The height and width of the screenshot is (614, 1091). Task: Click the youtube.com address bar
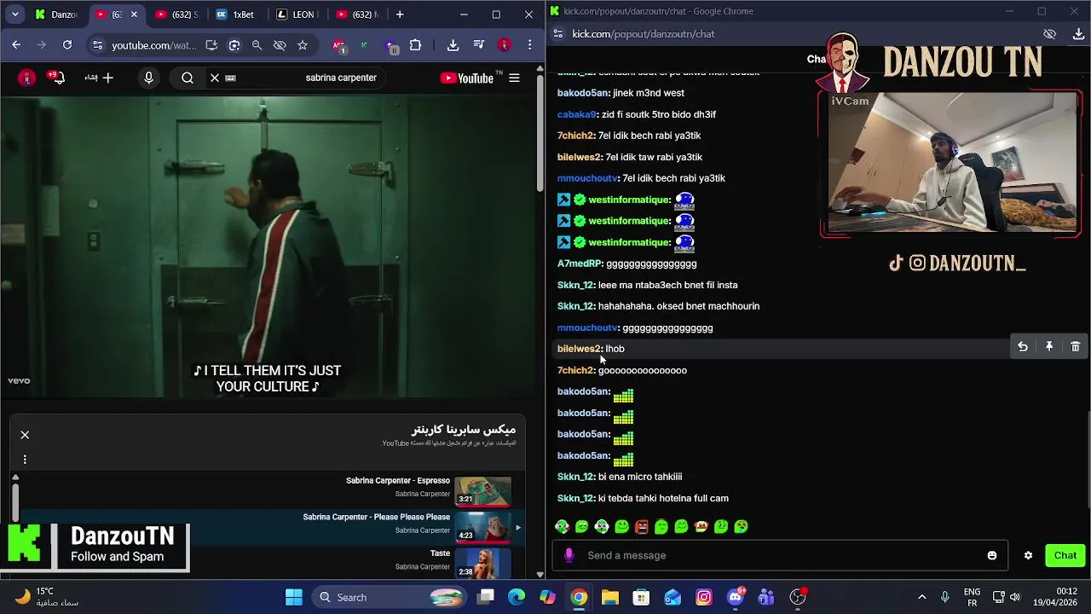click(153, 45)
